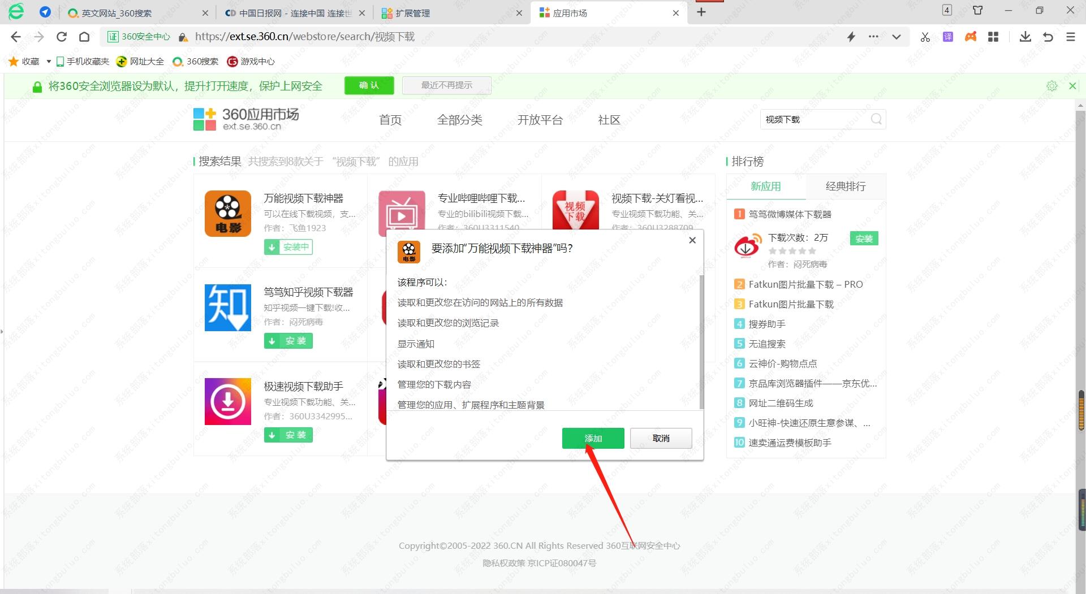
Task: Close the add-extension dialog with X
Action: click(x=692, y=240)
